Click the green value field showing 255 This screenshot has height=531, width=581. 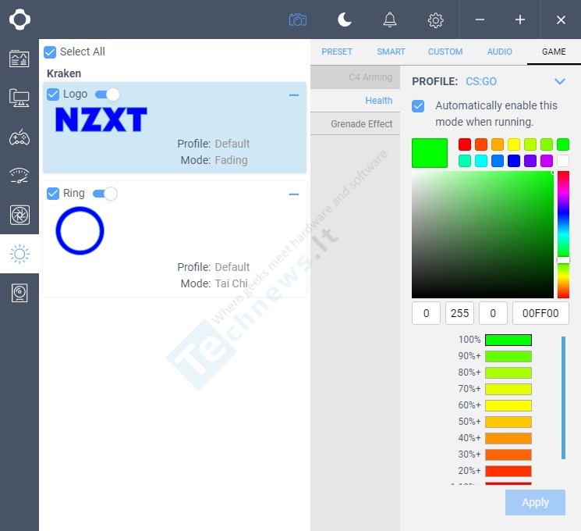pos(459,313)
